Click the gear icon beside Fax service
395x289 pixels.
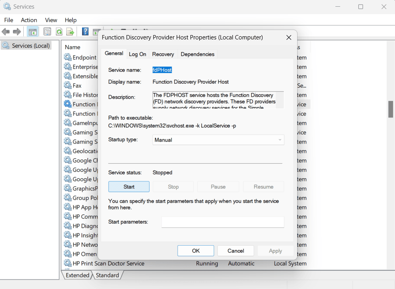(x=66, y=85)
